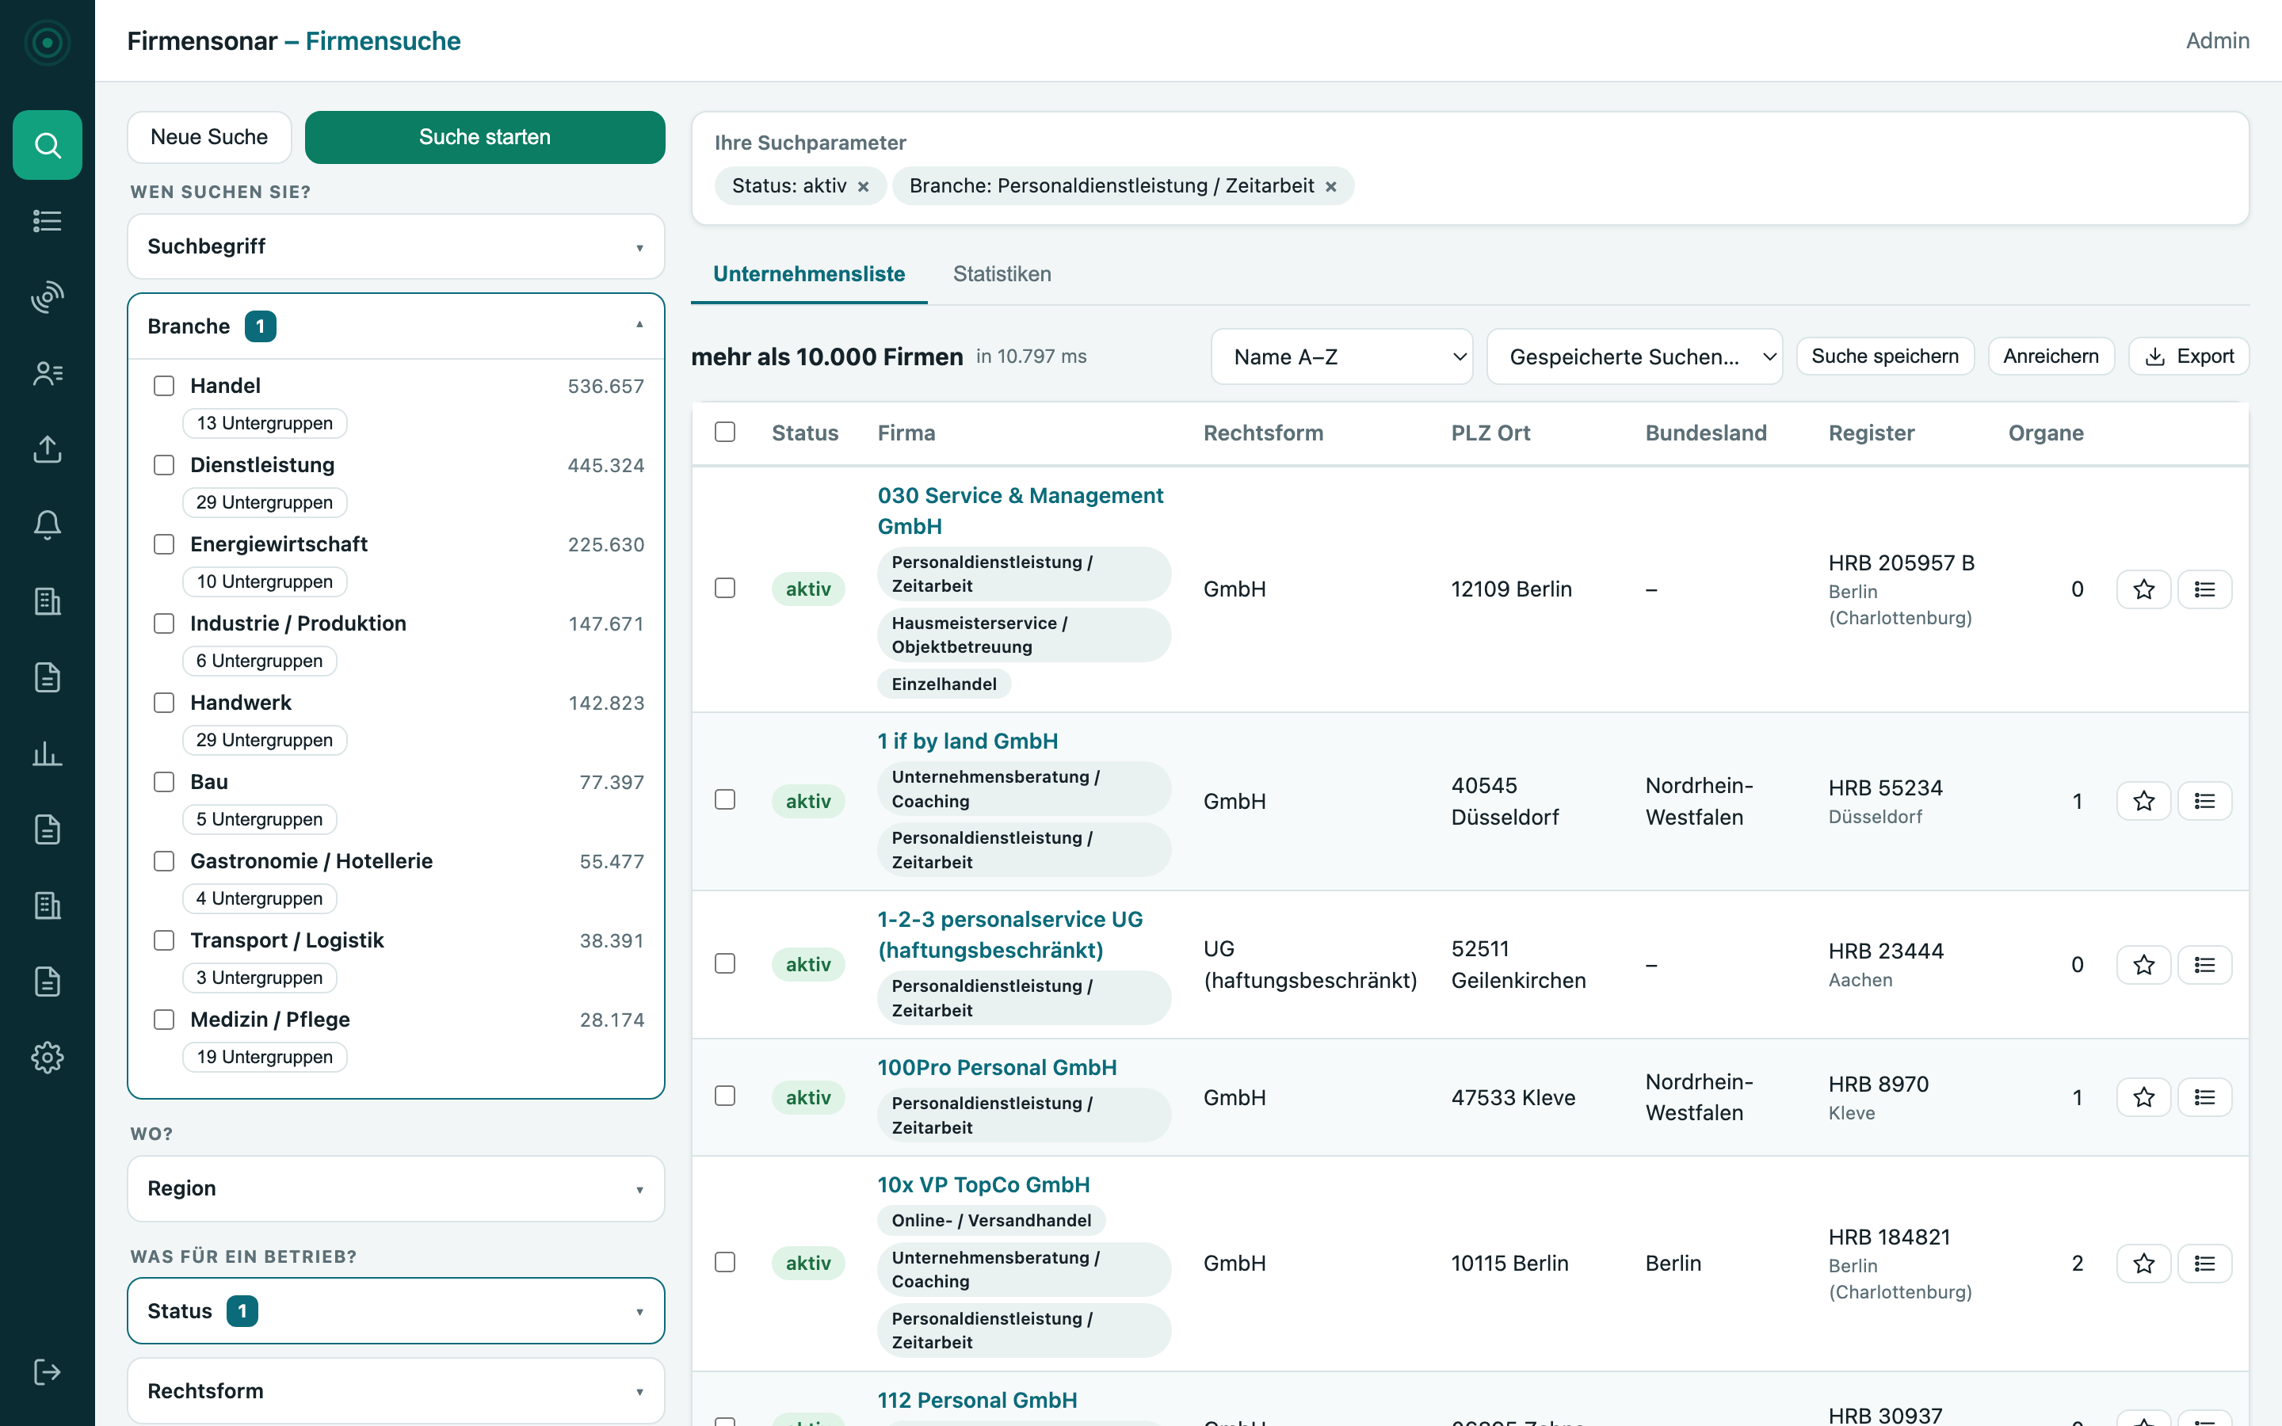The image size is (2282, 1426).
Task: Open the Admin user menu
Action: [2217, 40]
